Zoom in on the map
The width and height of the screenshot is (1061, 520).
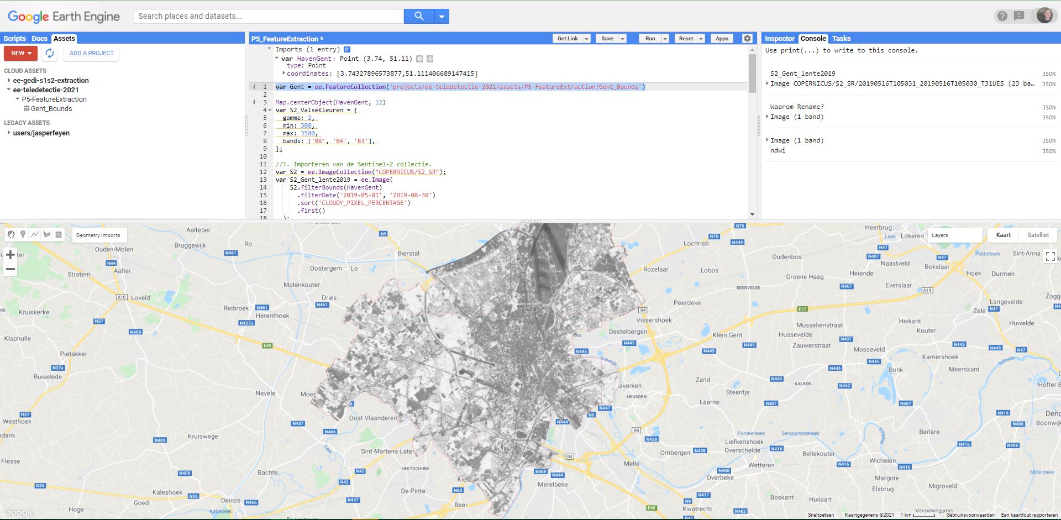[10, 255]
